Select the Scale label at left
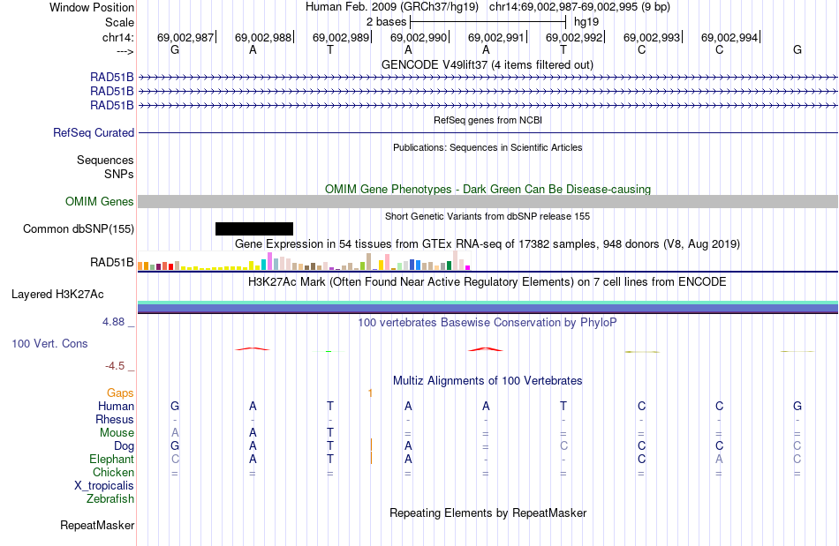This screenshot has height=546, width=839. [119, 22]
